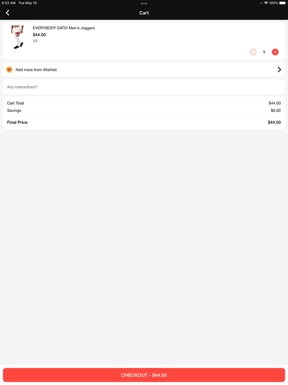Tap the status bar clock time
Image resolution: width=288 pixels, height=385 pixels.
(x=9, y=3)
